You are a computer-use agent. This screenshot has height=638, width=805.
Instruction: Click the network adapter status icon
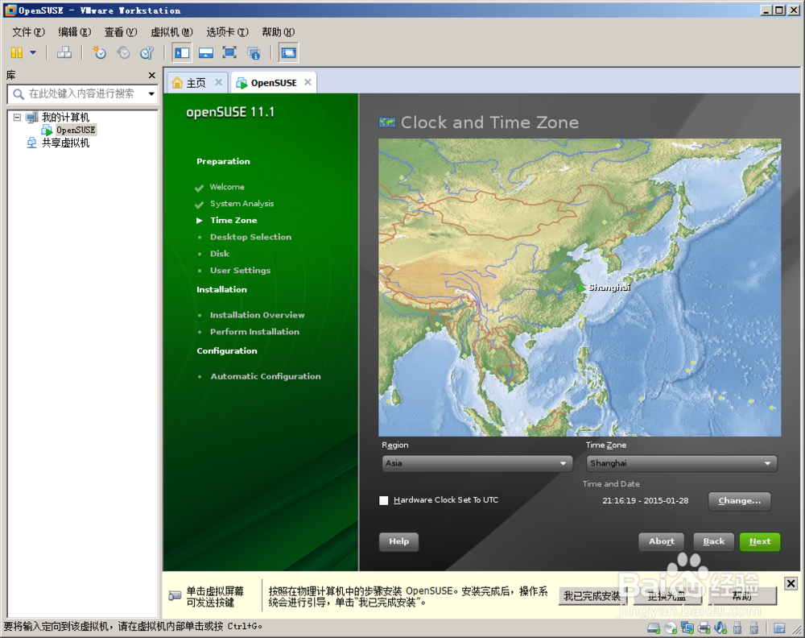click(687, 628)
